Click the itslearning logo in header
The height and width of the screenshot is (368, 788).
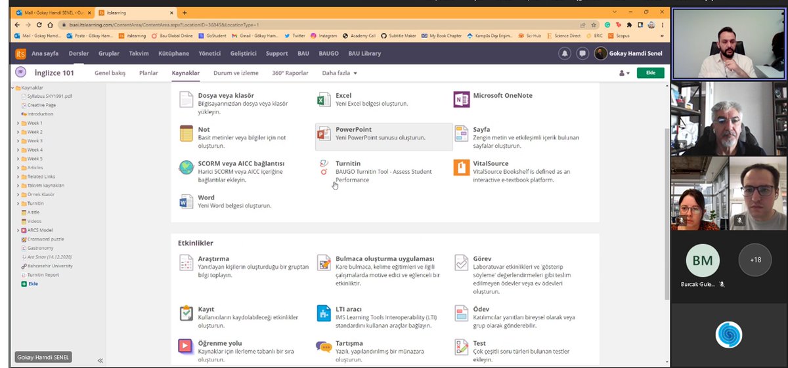(x=20, y=54)
